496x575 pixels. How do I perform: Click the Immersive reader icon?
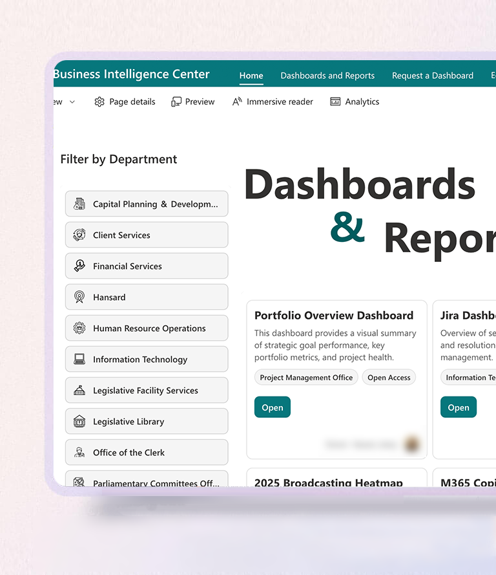tap(237, 102)
